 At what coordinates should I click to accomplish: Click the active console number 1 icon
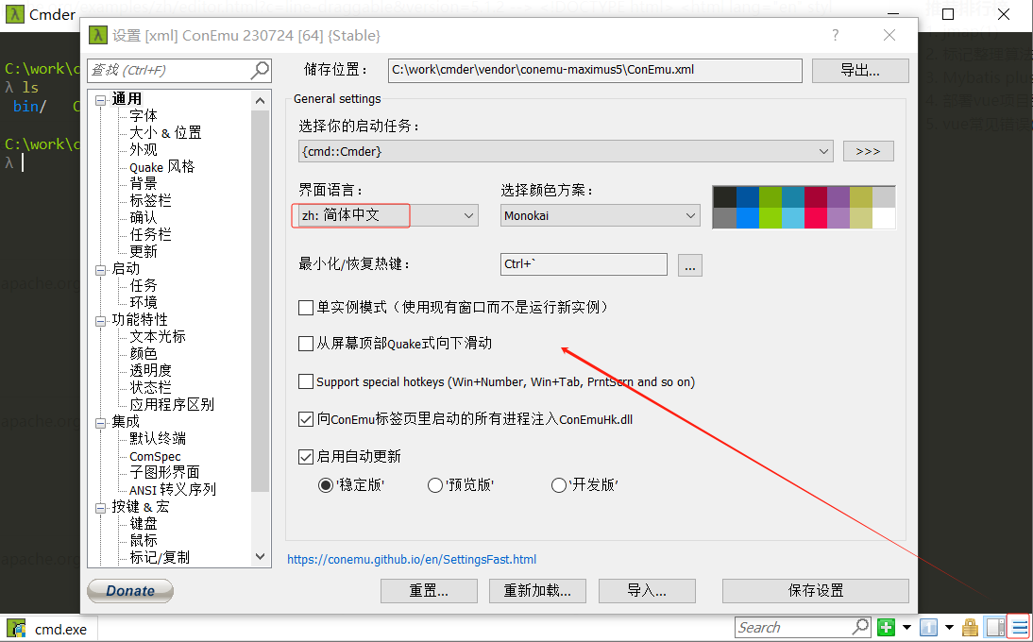(x=928, y=628)
